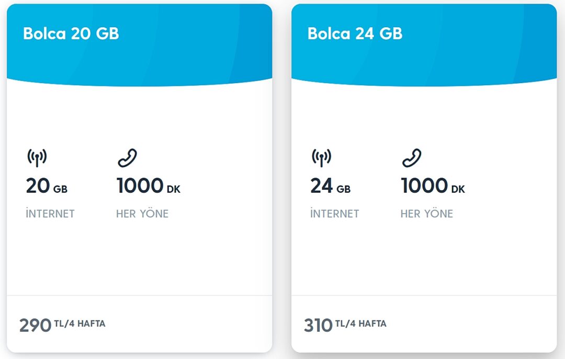Select the 310 TL/4 HAFTA price link
Image resolution: width=565 pixels, height=359 pixels.
click(344, 323)
